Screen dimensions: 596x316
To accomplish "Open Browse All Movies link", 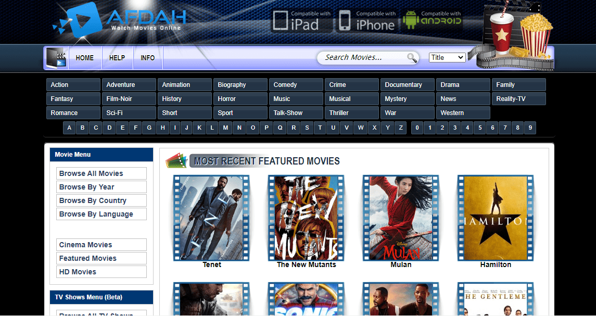I will coord(102,173).
